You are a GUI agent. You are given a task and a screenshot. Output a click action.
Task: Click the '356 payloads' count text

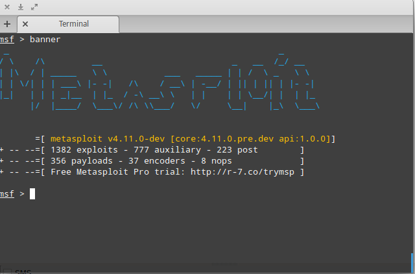tap(82, 161)
